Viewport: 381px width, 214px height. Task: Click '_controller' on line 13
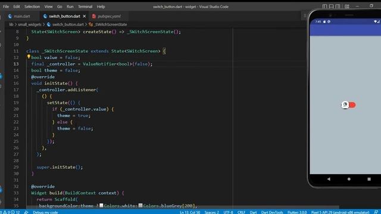tap(61, 64)
